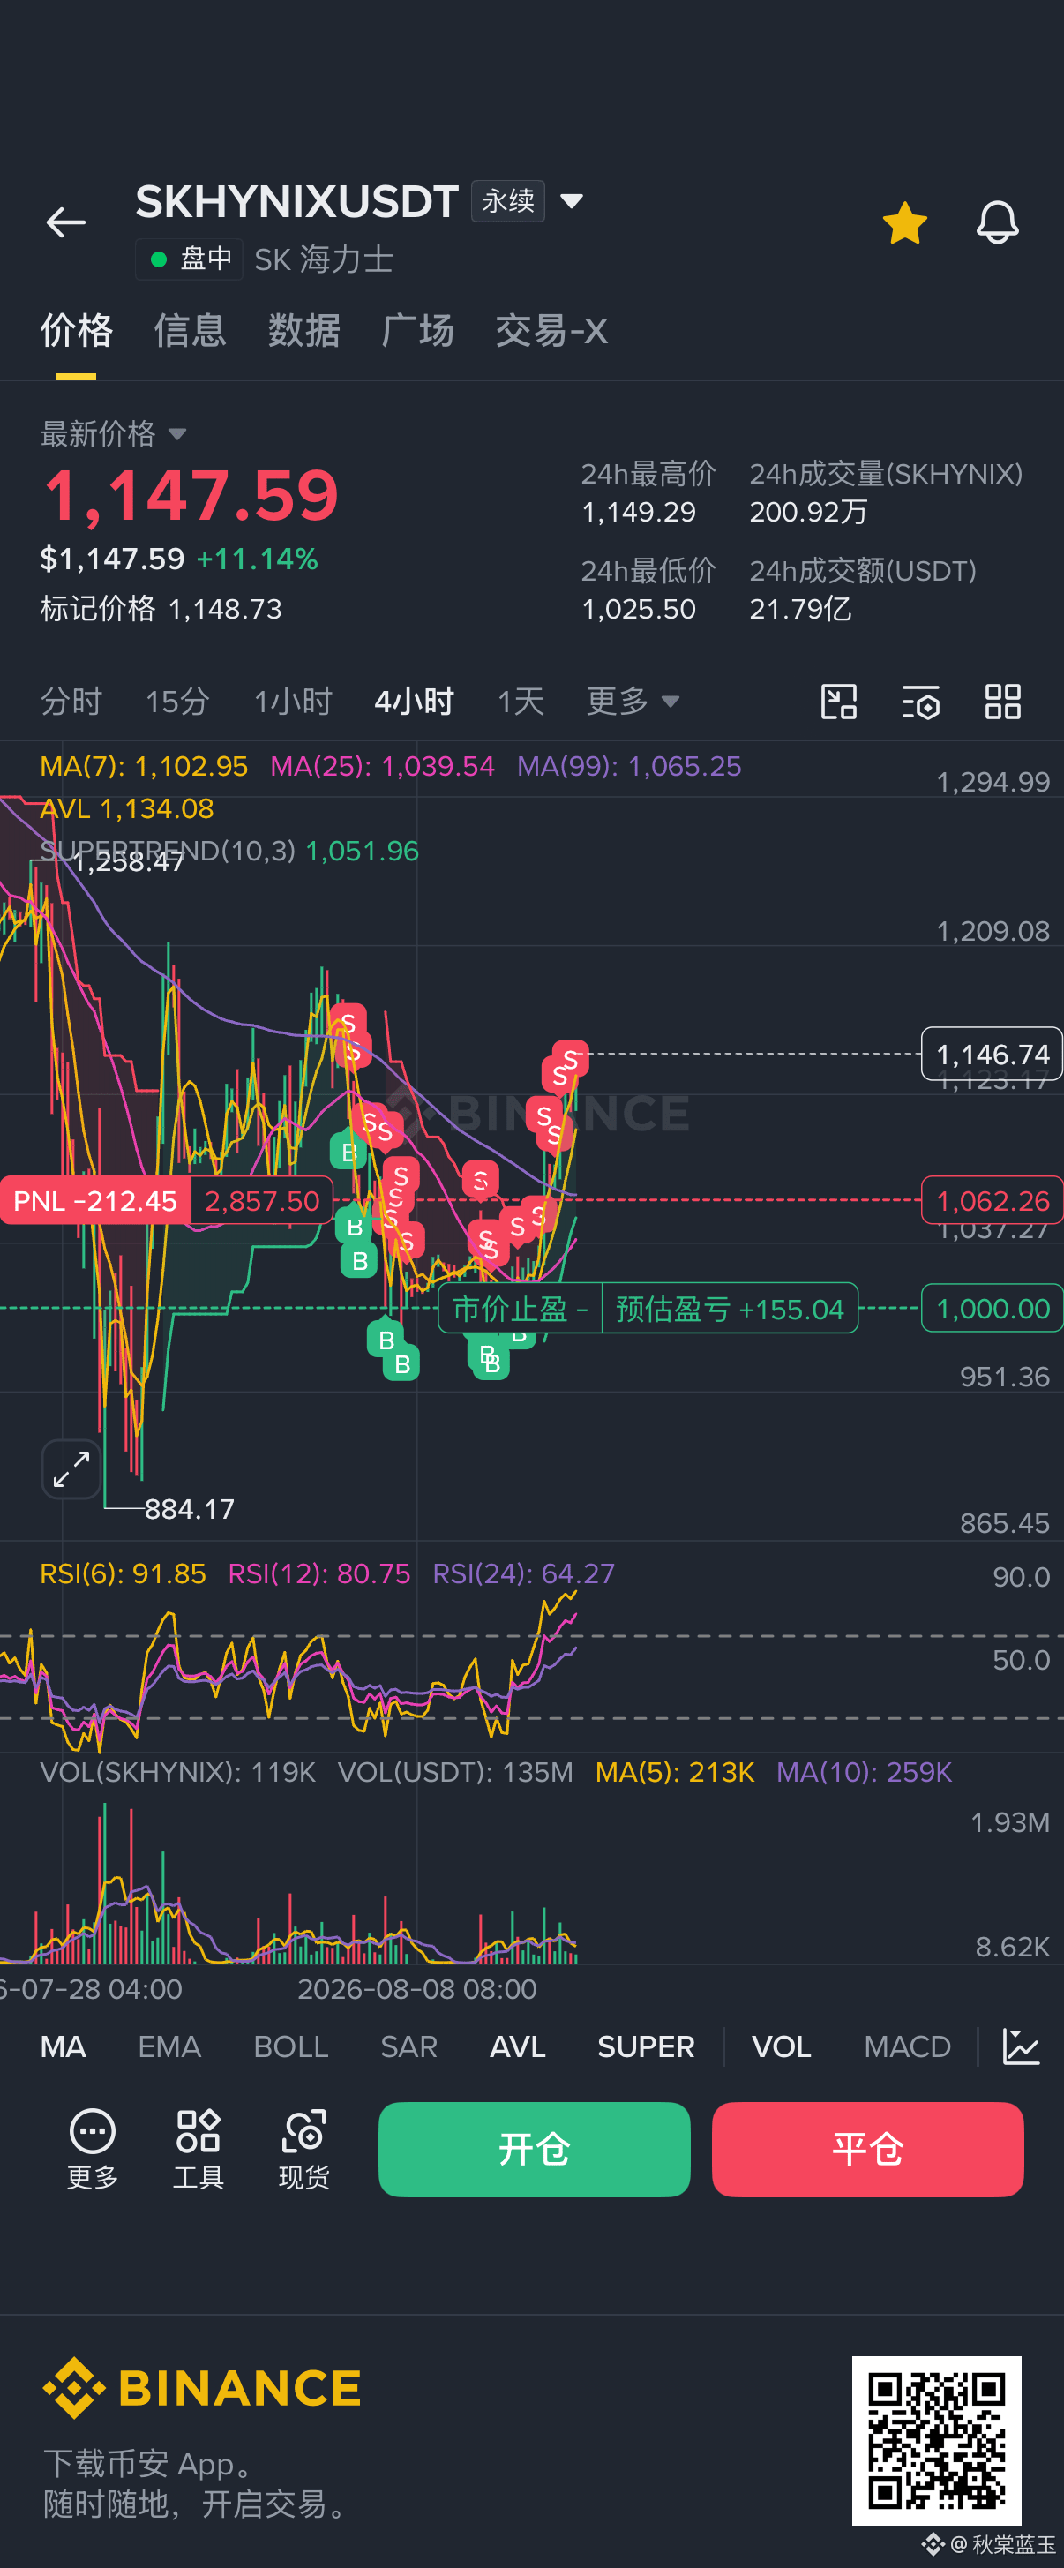Open the indicator chart settings icon
1064x2568 pixels.
[1021, 2046]
